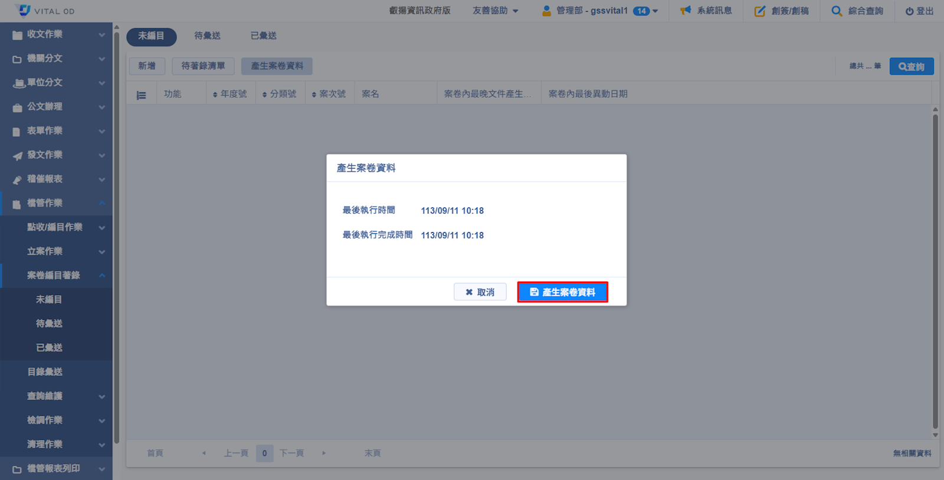Image resolution: width=944 pixels, height=480 pixels.
Task: Click the 發文作業 paper plane icon
Action: pyautogui.click(x=17, y=155)
